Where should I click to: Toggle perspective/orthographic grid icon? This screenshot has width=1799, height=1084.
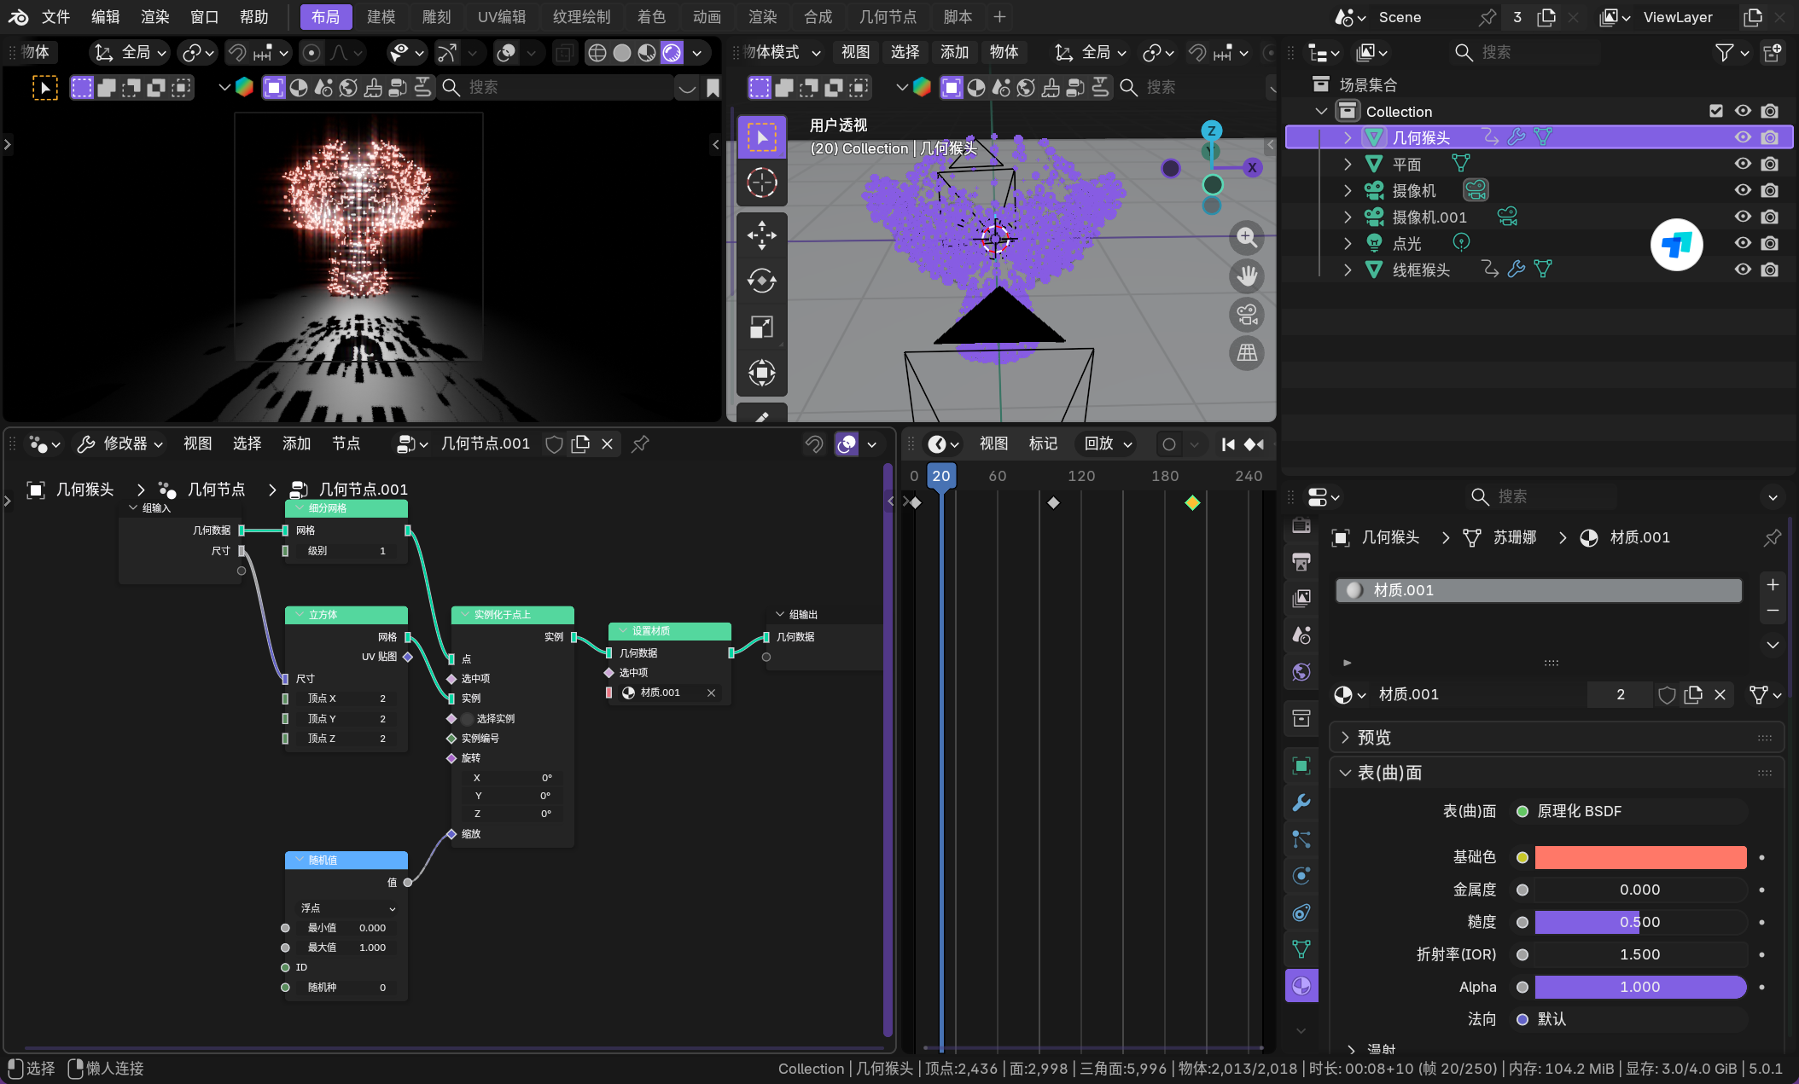pos(1247,353)
